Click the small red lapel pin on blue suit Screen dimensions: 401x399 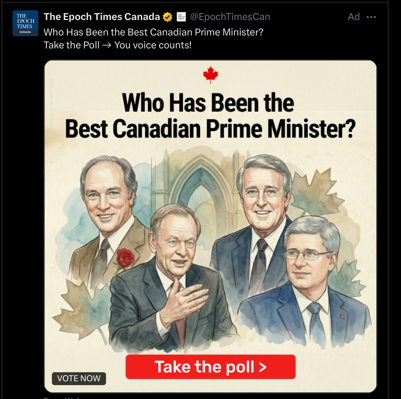pyautogui.click(x=342, y=317)
